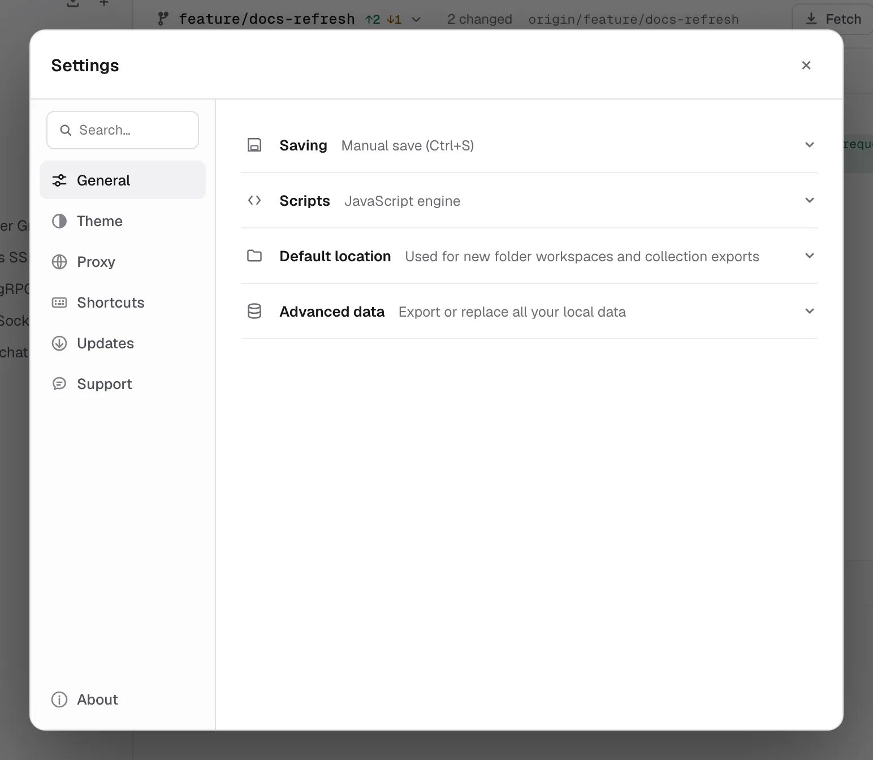Click the half-circle Theme icon
Viewport: 873px width, 760px height.
coord(59,221)
